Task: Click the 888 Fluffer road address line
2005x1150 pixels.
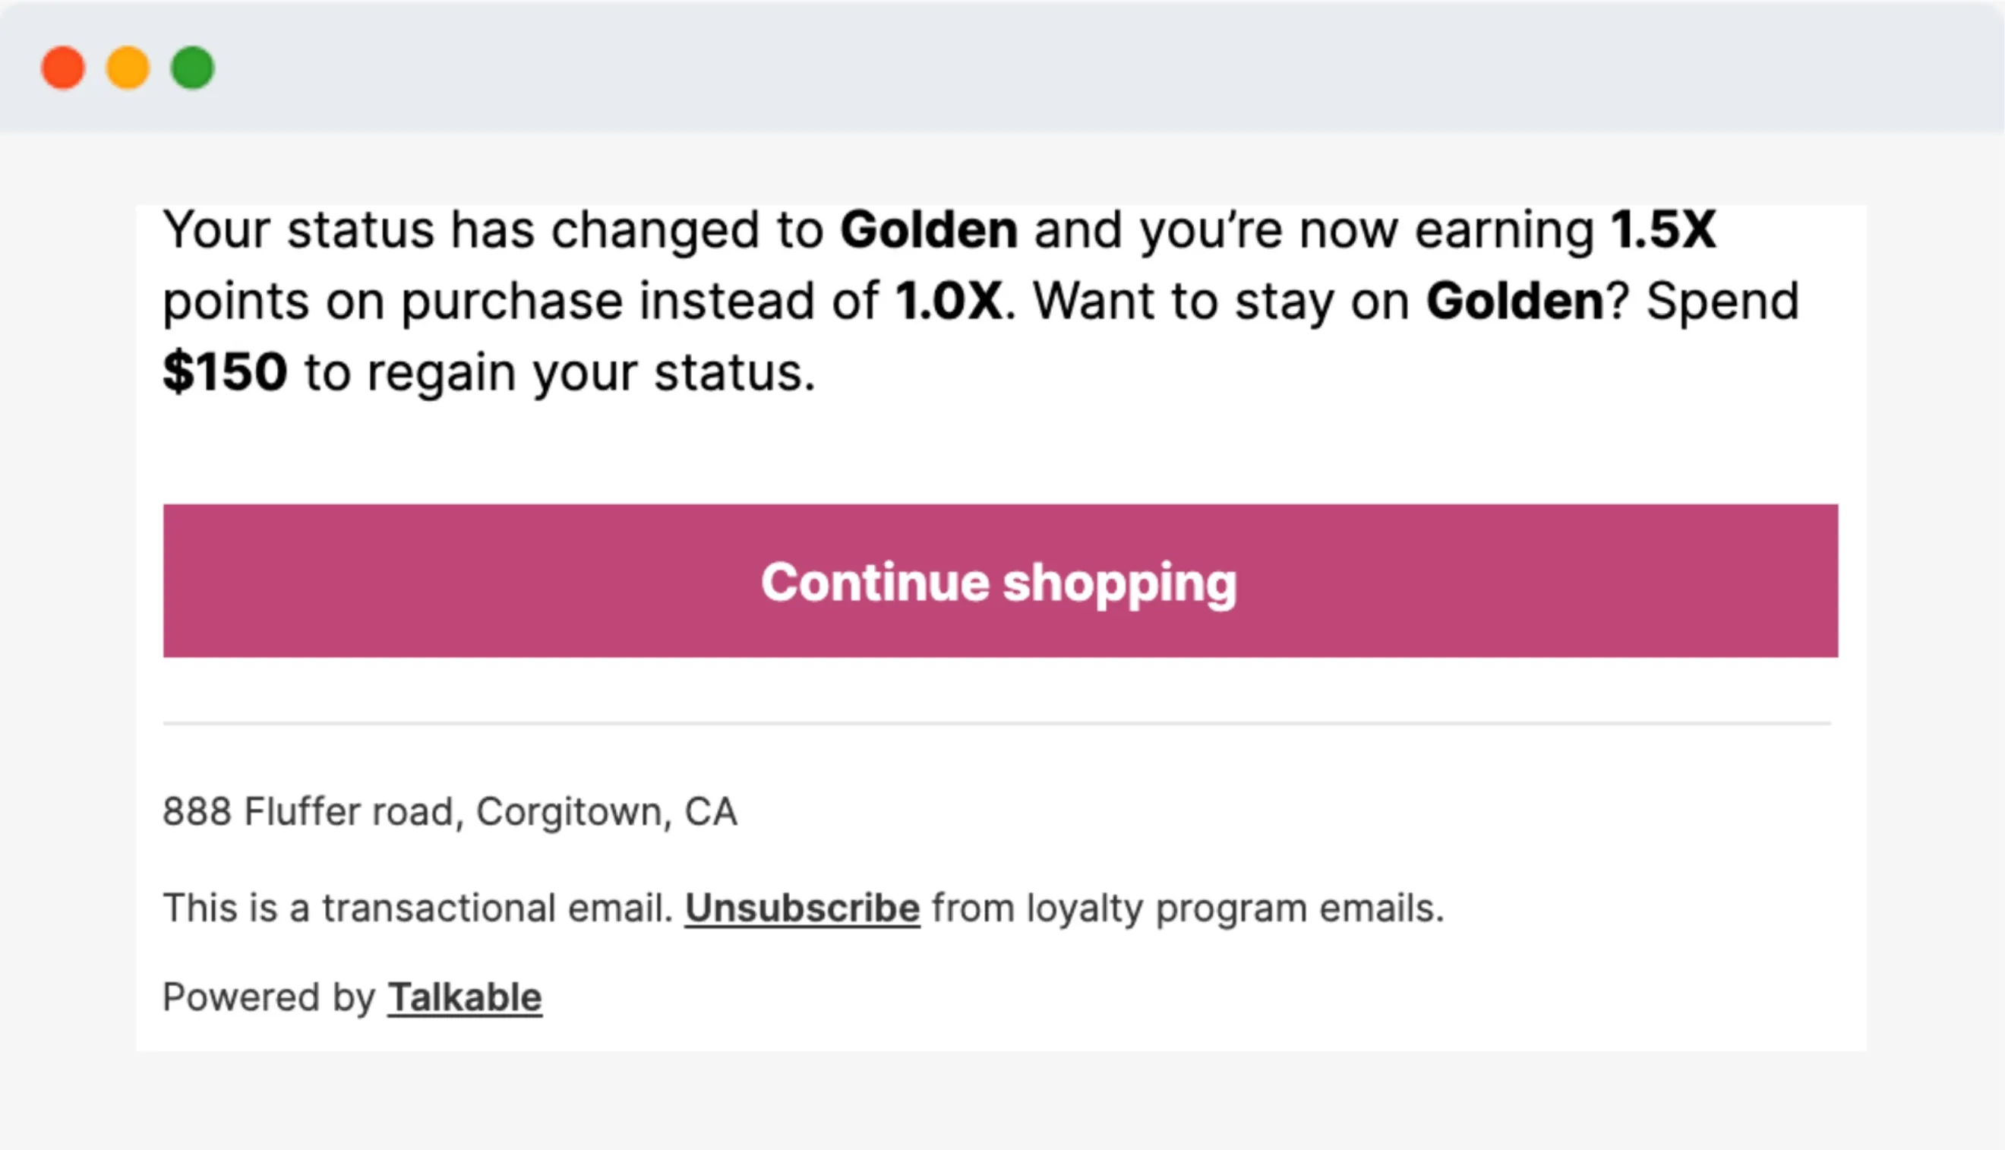Action: pyautogui.click(x=450, y=812)
